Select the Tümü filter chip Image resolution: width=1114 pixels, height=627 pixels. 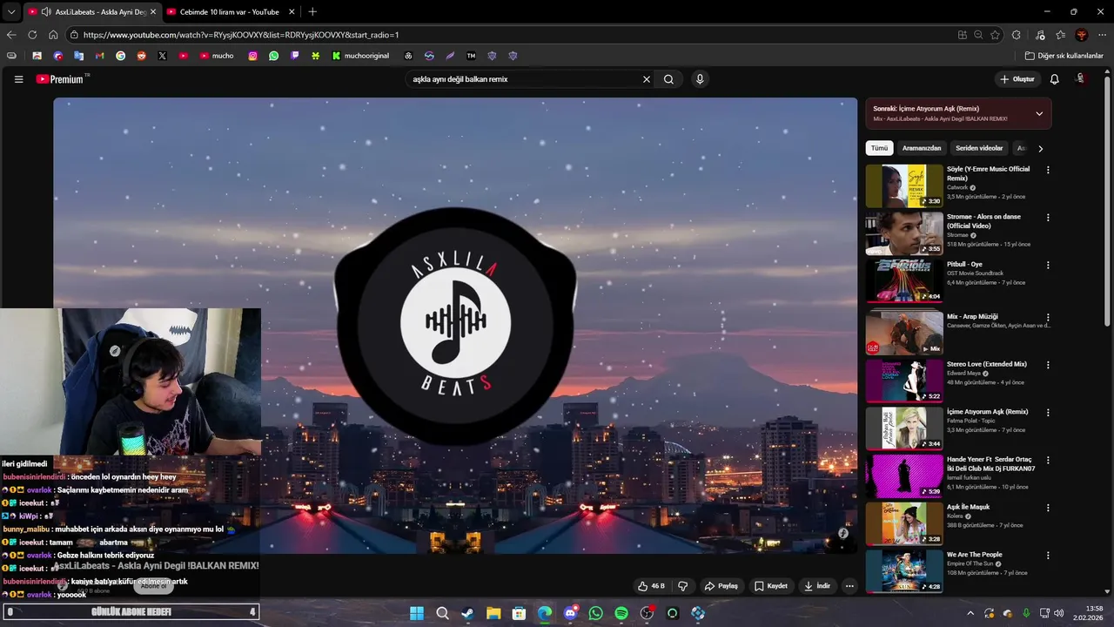[879, 148]
